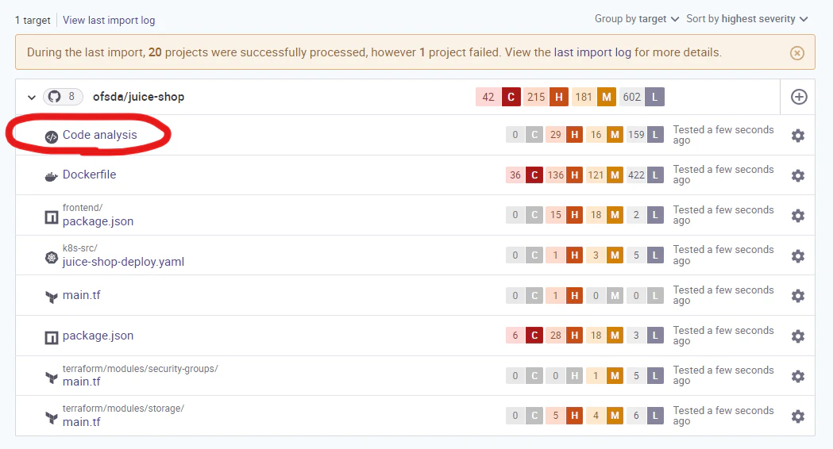Viewport: 833px width, 449px height.
Task: Click 422 low badge on Dockerfile row
Action: [646, 175]
